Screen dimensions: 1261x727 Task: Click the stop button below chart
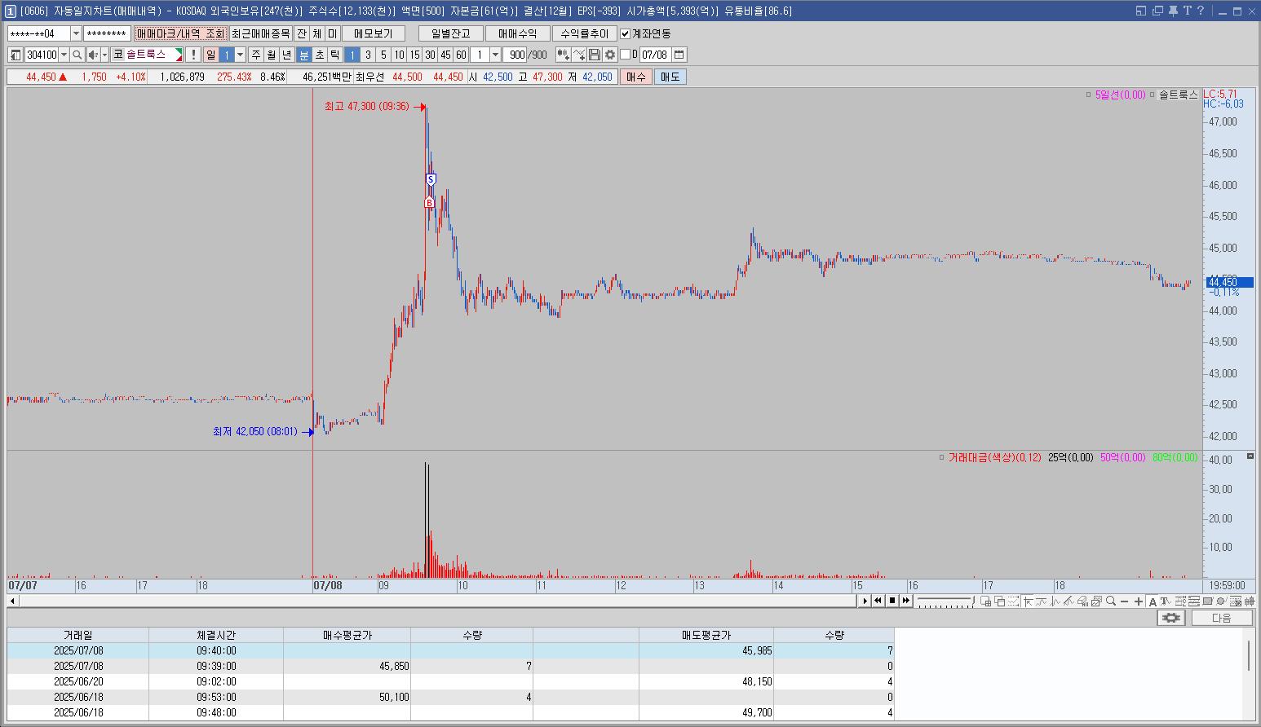click(892, 601)
